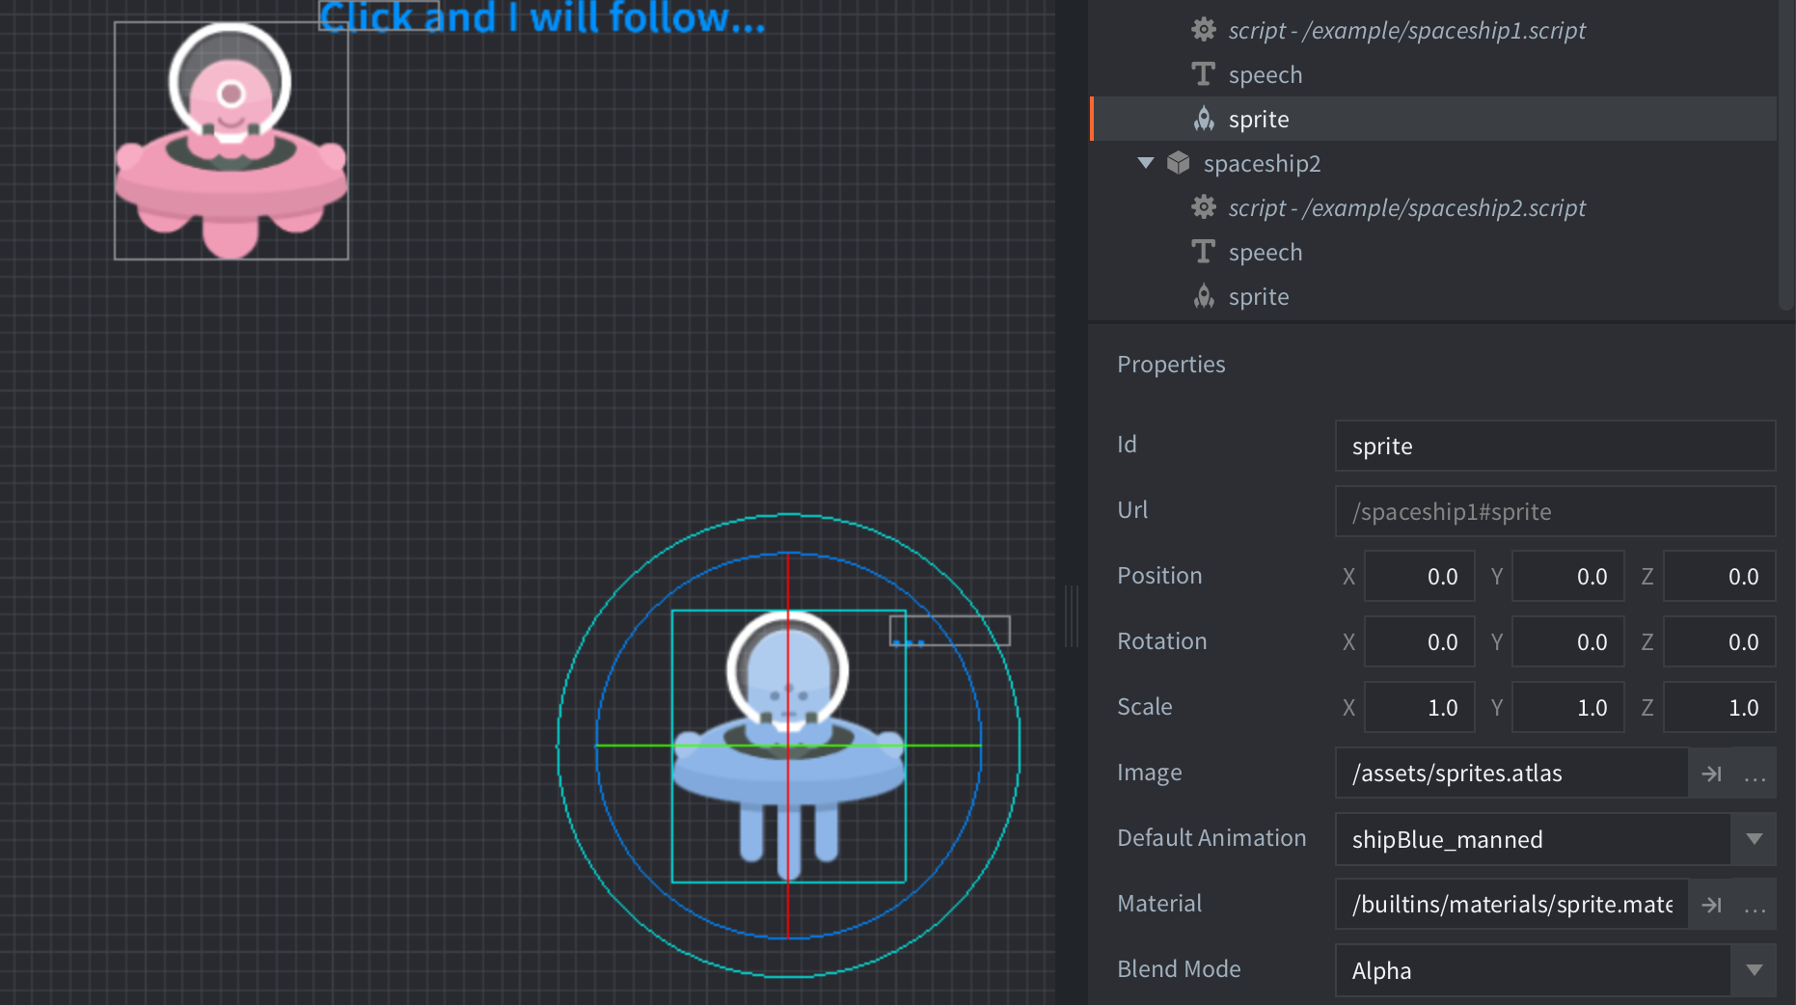The image size is (1796, 1005).
Task: Click the Scale Y field
Action: [x=1568, y=708]
